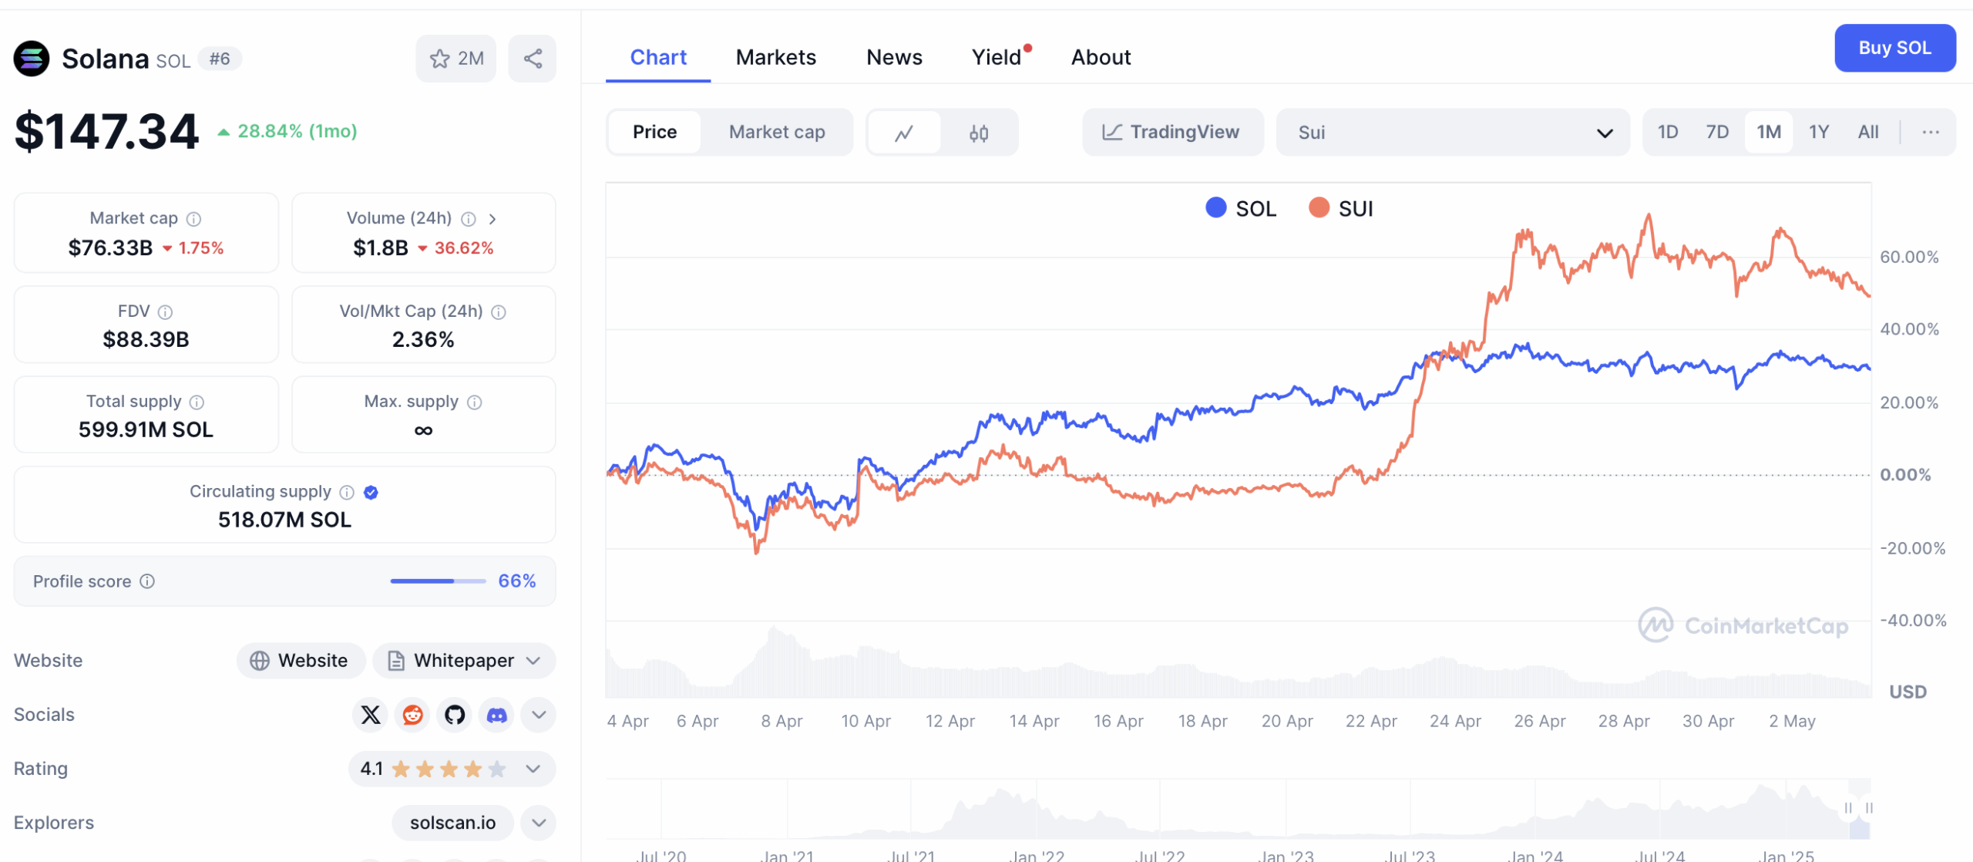Image resolution: width=1973 pixels, height=862 pixels.
Task: Click the $88.39B FDV value
Action: 146,339
